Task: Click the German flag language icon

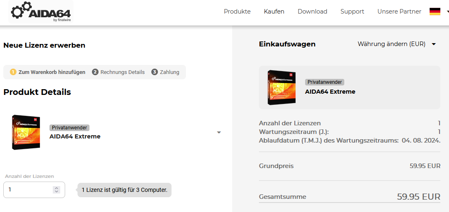Action: [435, 12]
